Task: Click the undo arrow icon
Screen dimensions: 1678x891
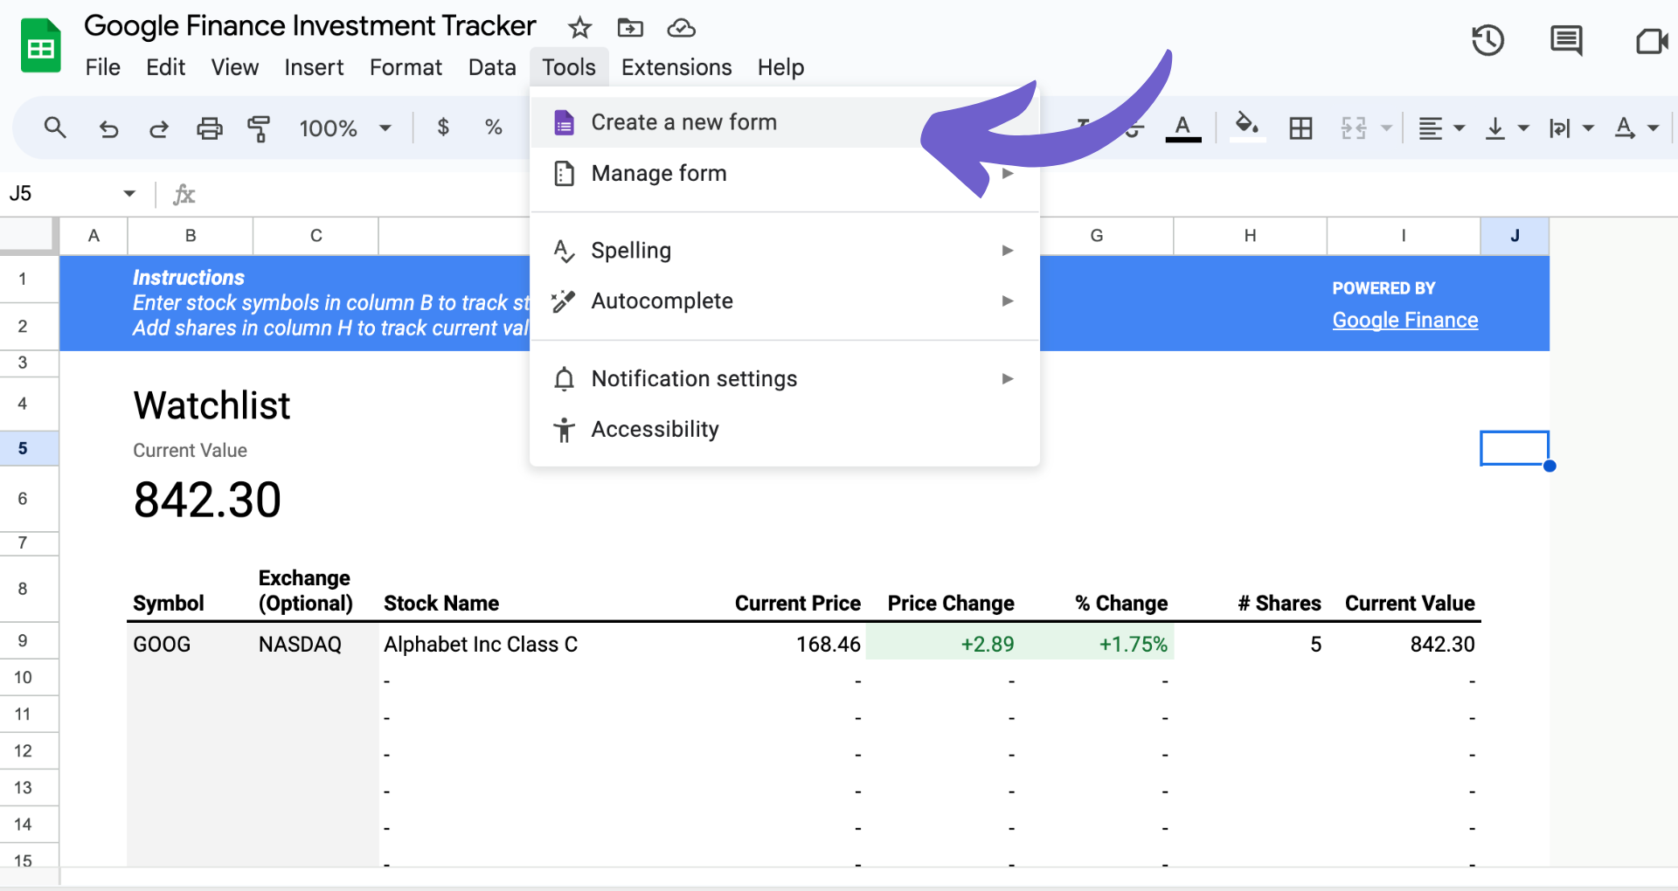Action: [x=108, y=129]
